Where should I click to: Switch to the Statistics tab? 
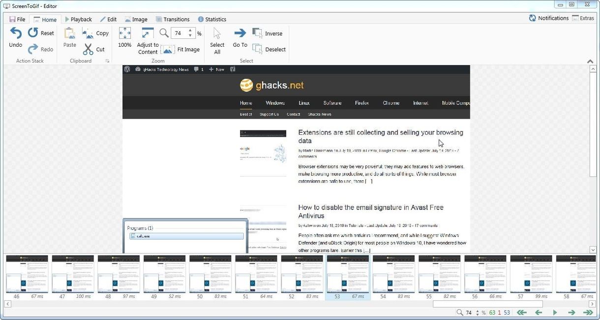pyautogui.click(x=212, y=19)
